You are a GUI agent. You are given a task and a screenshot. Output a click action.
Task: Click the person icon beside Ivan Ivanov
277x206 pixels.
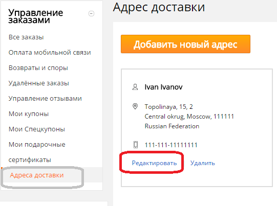coord(135,87)
